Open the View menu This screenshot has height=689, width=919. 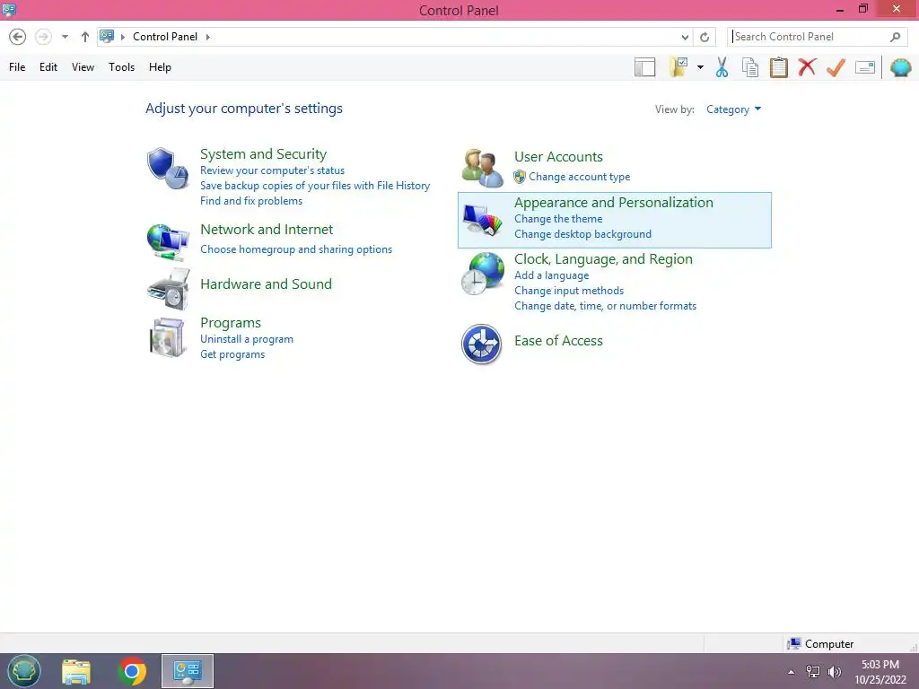pos(83,67)
